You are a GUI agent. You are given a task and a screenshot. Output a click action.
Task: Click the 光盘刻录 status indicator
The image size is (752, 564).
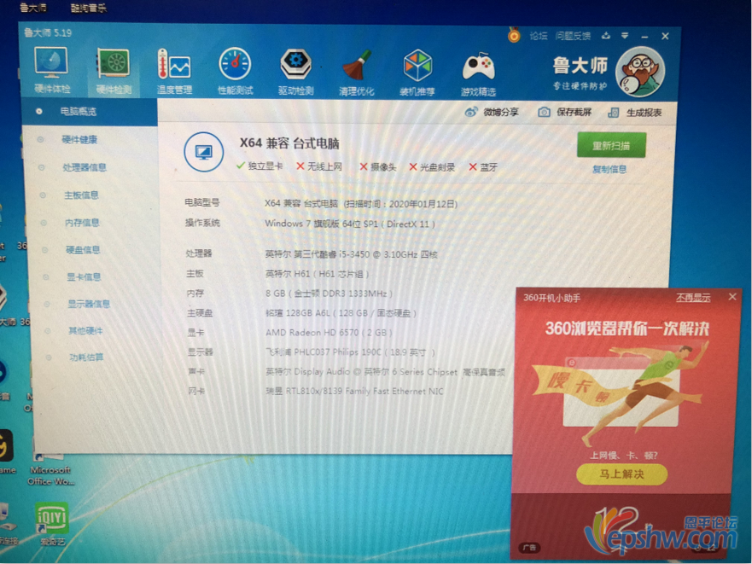click(432, 167)
